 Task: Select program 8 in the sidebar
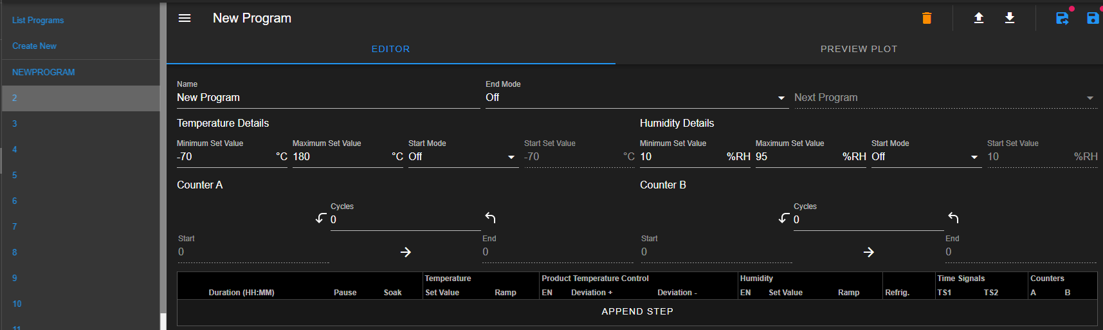[x=80, y=252]
